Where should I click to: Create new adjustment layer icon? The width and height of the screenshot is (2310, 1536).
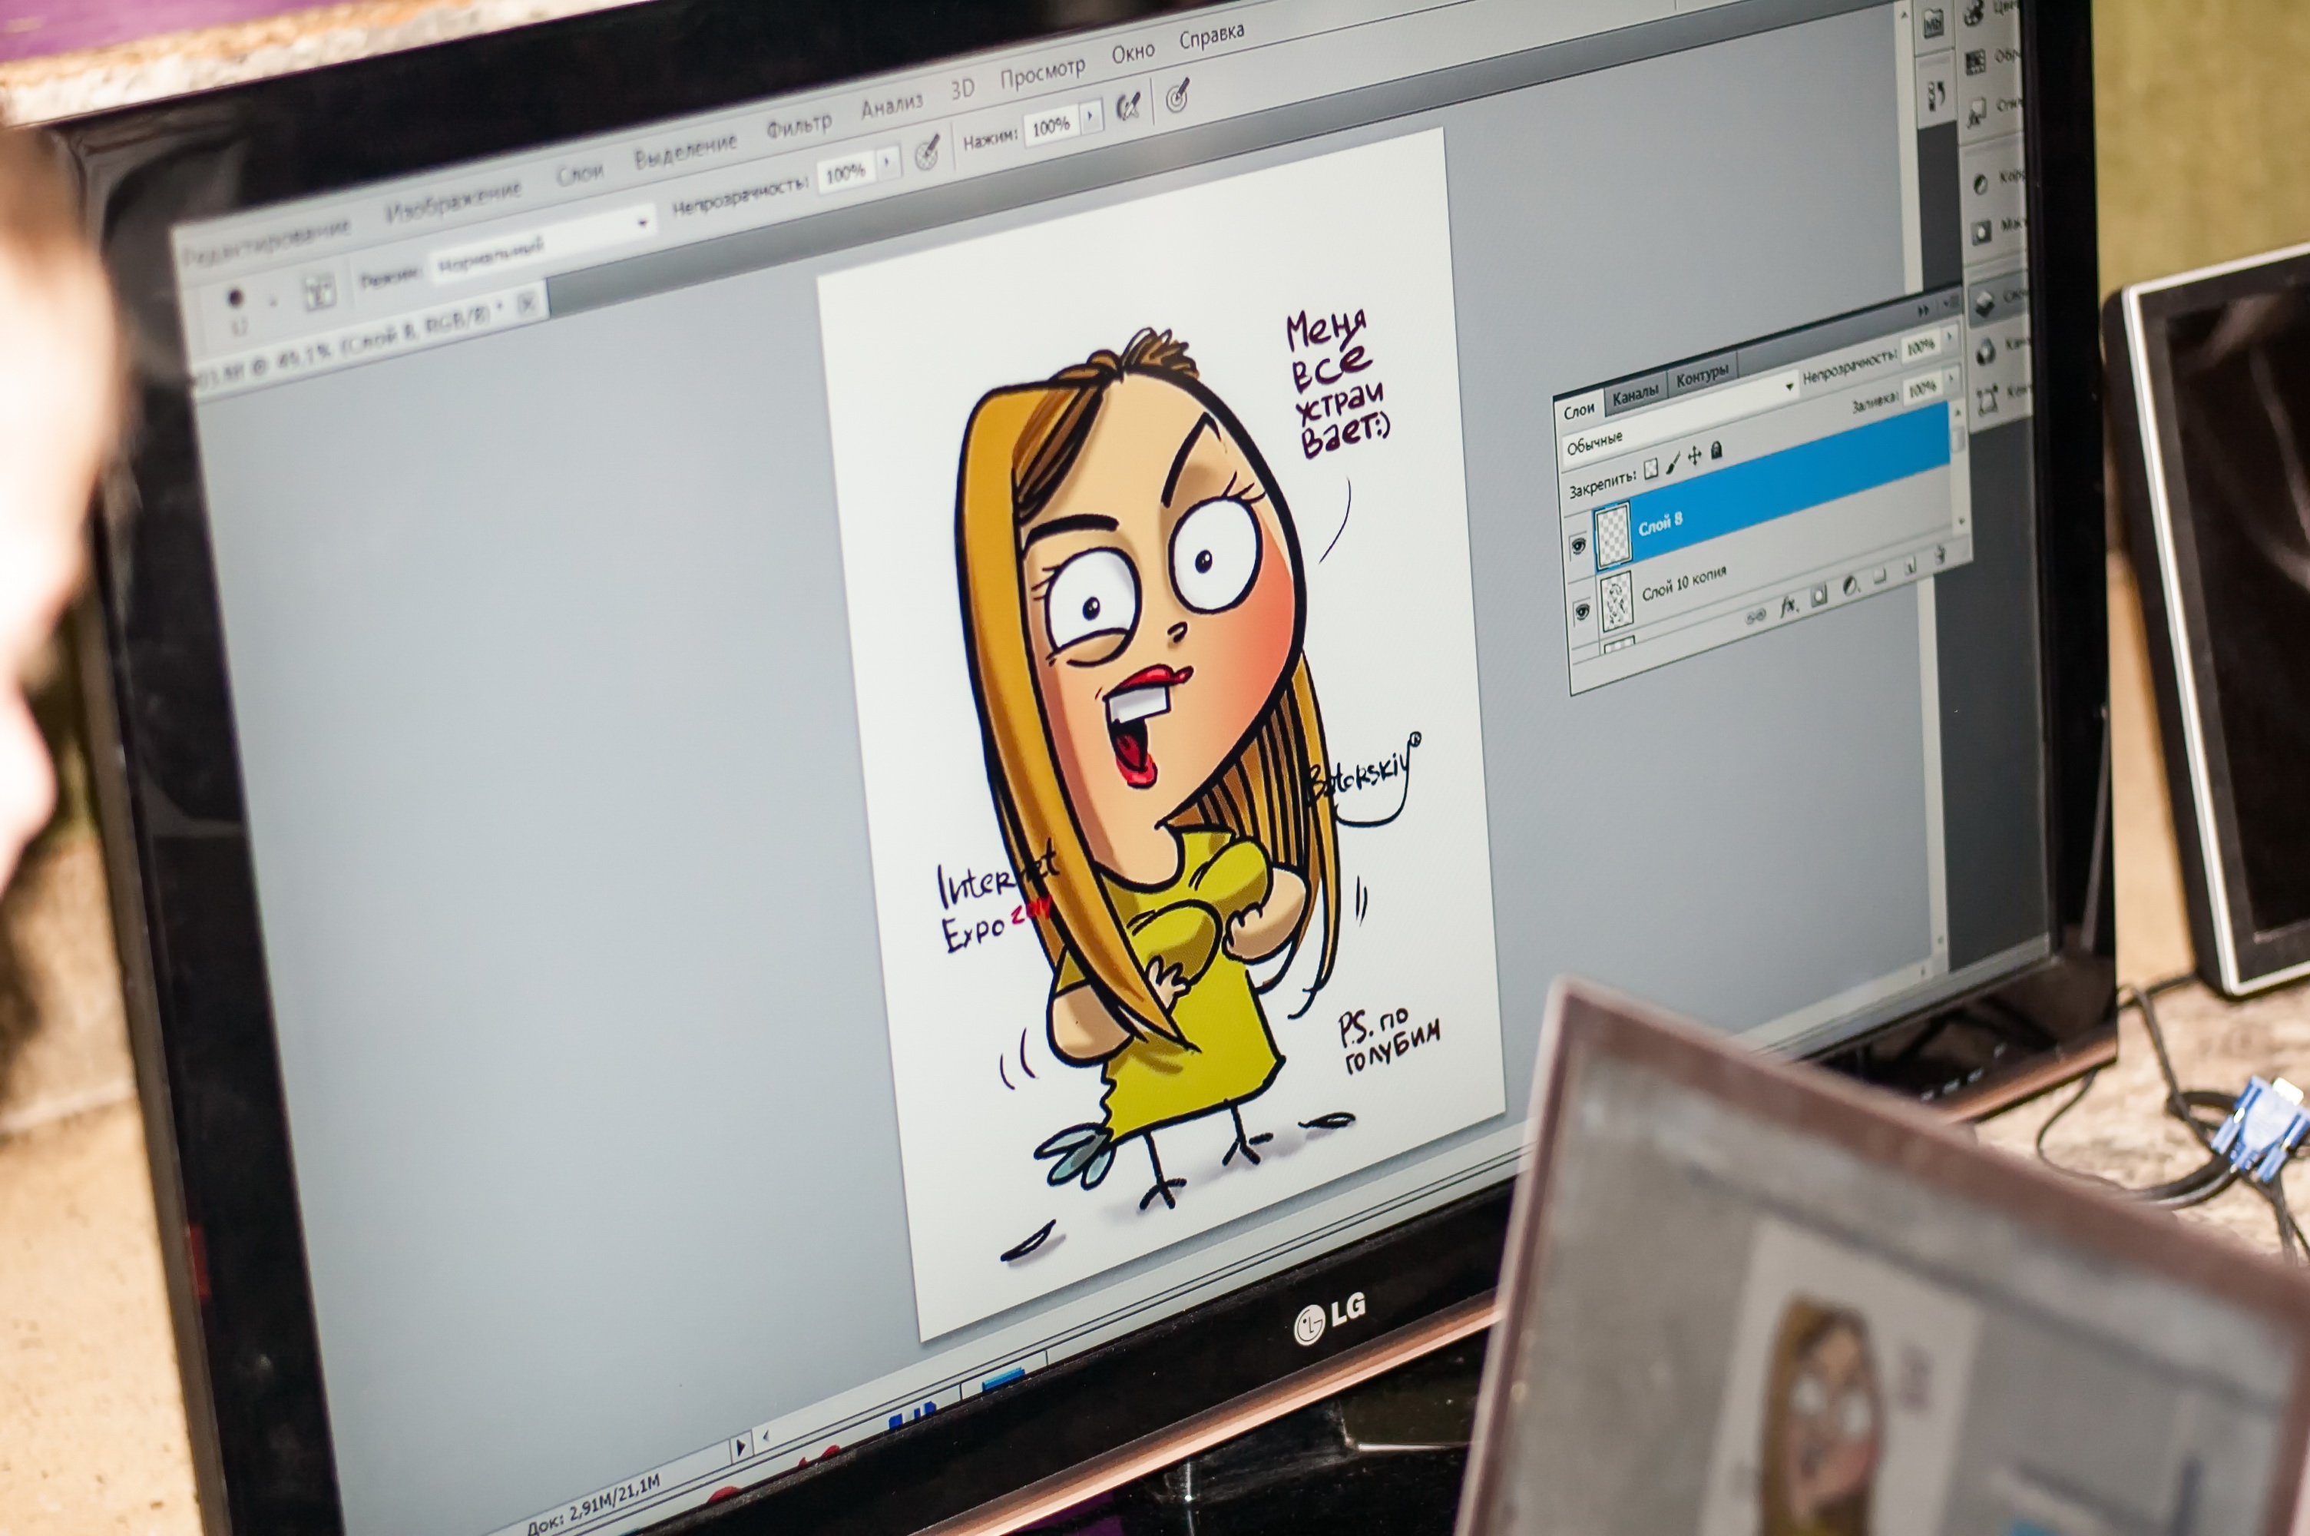coord(1850,587)
